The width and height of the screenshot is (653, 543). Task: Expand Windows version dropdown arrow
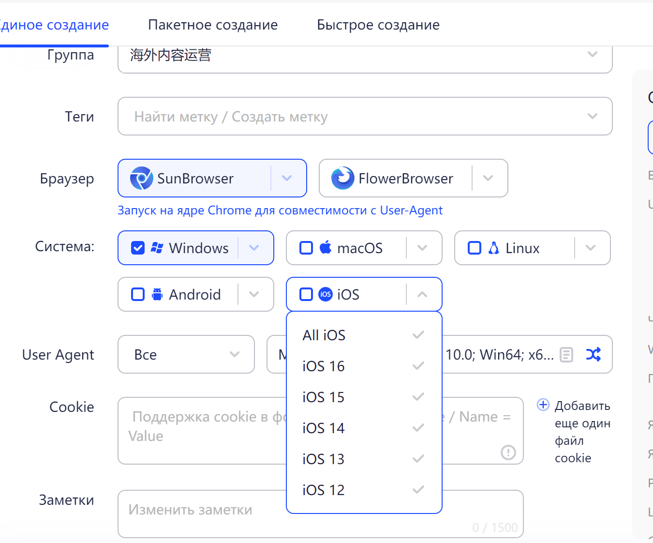(254, 248)
